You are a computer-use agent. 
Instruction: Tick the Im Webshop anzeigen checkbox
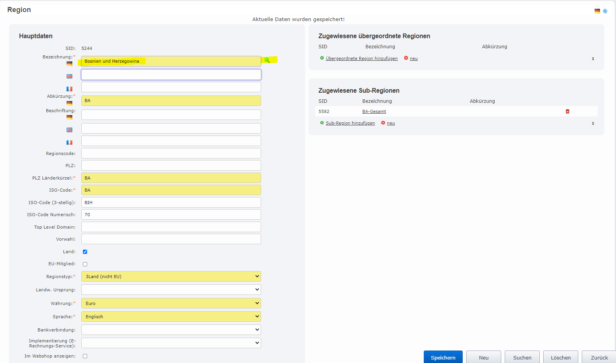click(x=85, y=356)
